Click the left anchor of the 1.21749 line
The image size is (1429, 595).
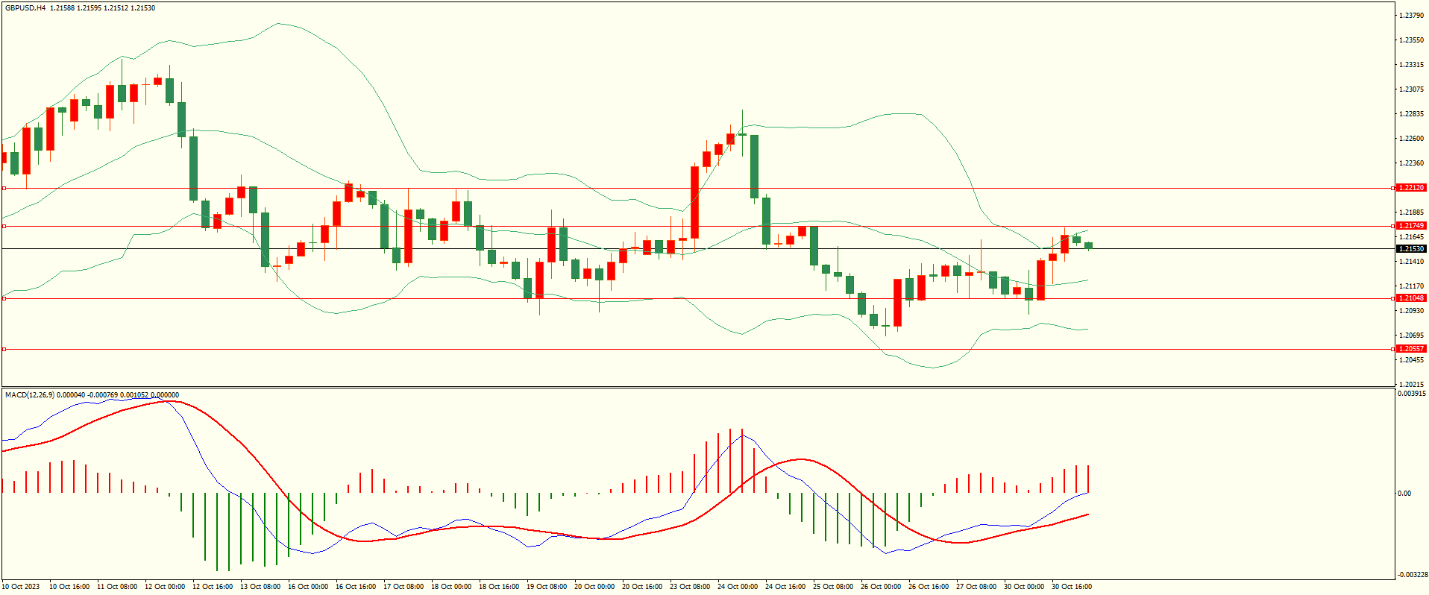(x=4, y=226)
